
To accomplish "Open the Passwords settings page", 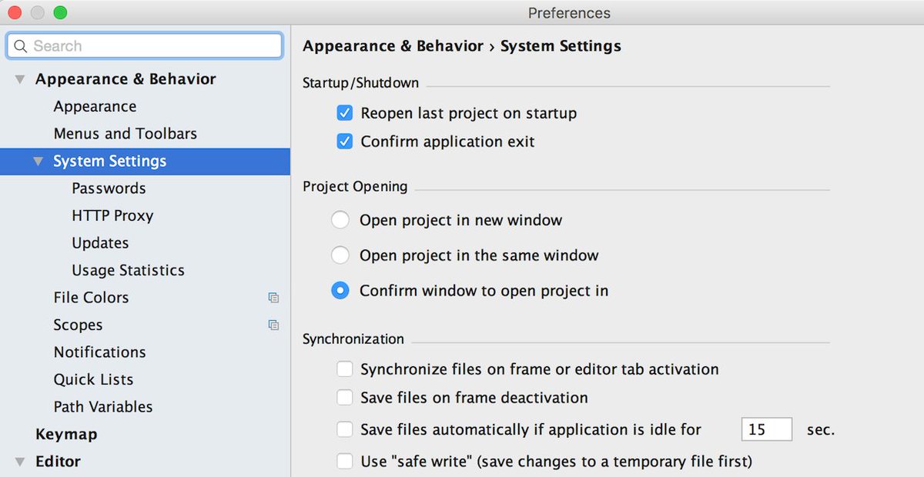I will [x=109, y=188].
